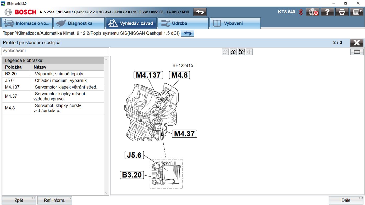
Task: Activate the zoom-to-area selection tool
Action: pyautogui.click(x=241, y=52)
